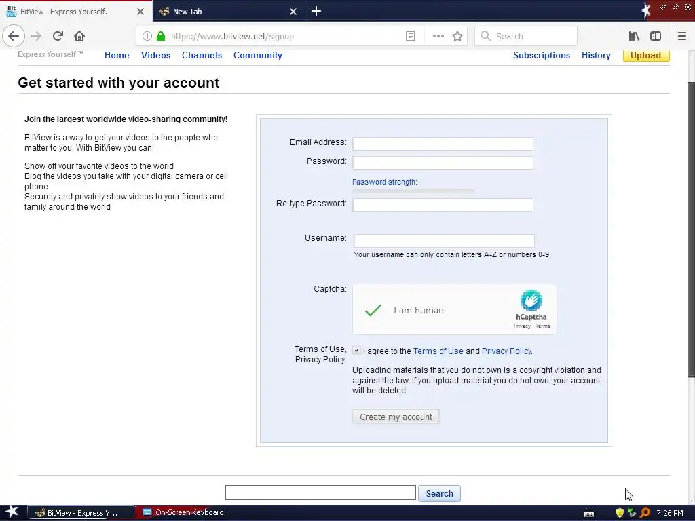This screenshot has height=521, width=695.
Task: Click the forward navigation arrow
Action: coord(36,37)
